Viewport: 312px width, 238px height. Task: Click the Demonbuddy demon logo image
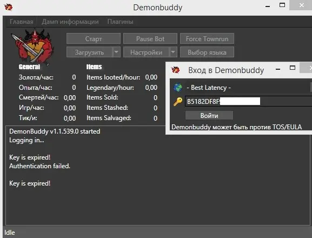click(33, 46)
